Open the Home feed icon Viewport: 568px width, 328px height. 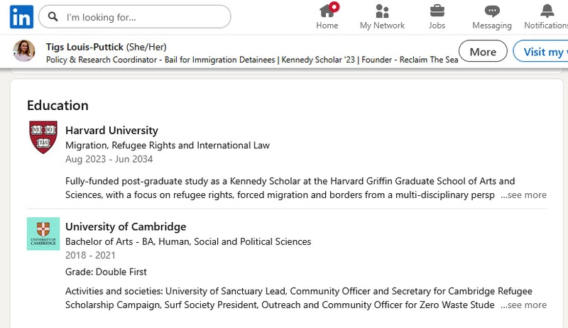(x=327, y=11)
